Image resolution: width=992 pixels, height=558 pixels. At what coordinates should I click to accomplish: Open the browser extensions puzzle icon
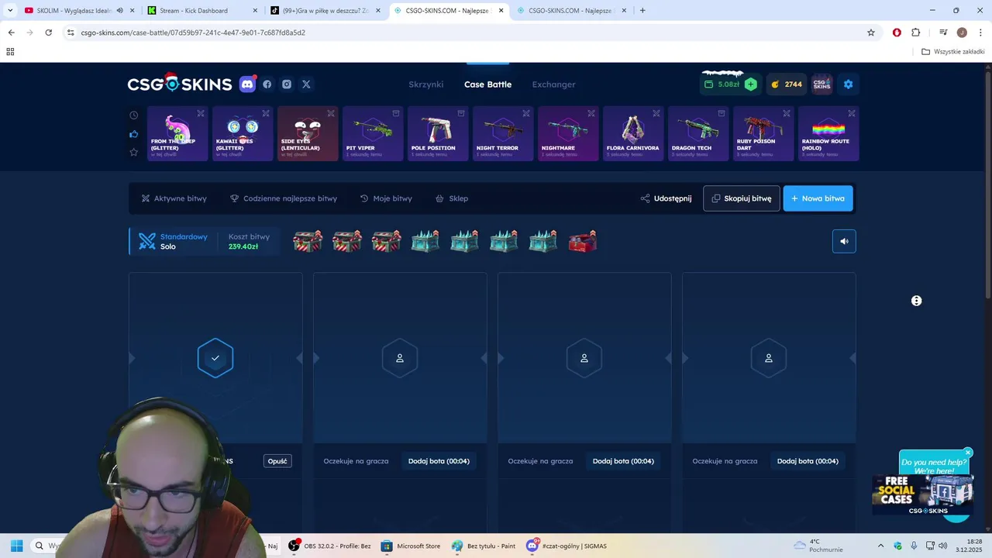pyautogui.click(x=916, y=33)
